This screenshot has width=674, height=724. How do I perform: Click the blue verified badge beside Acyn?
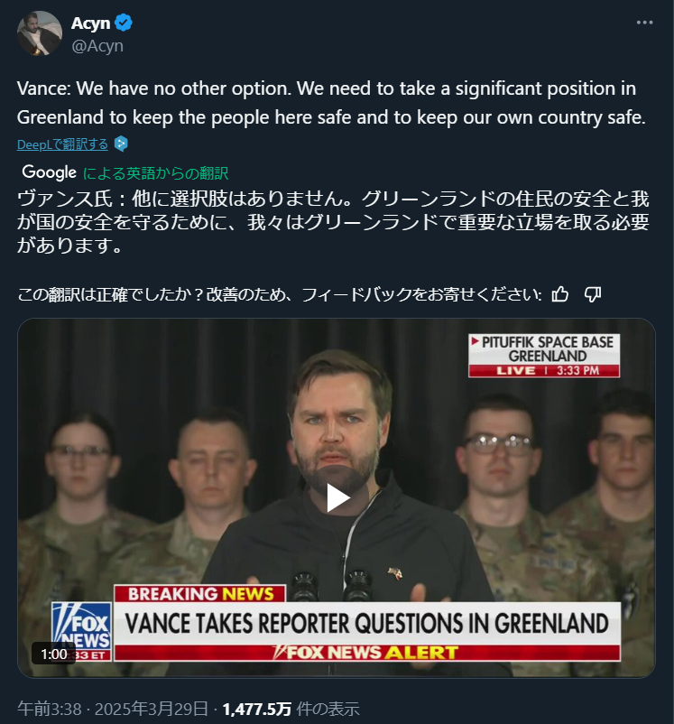124,23
